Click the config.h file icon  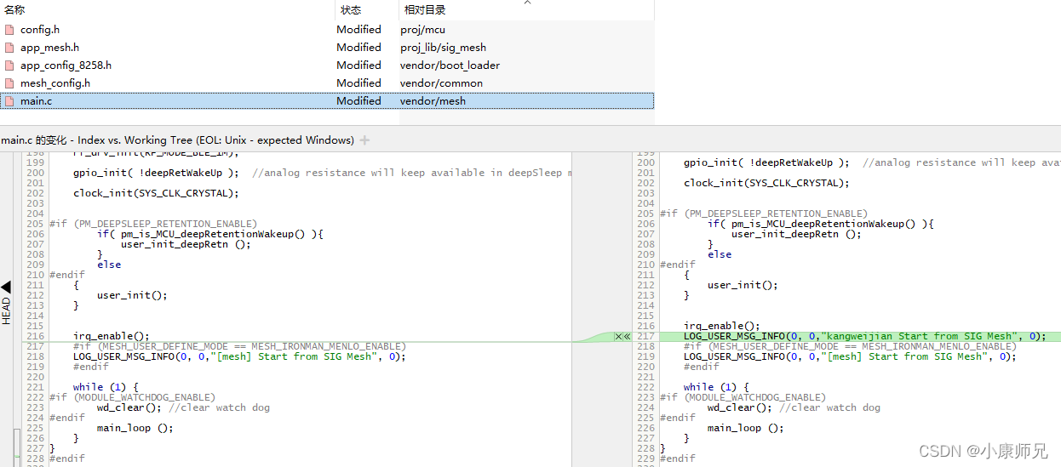coord(9,30)
